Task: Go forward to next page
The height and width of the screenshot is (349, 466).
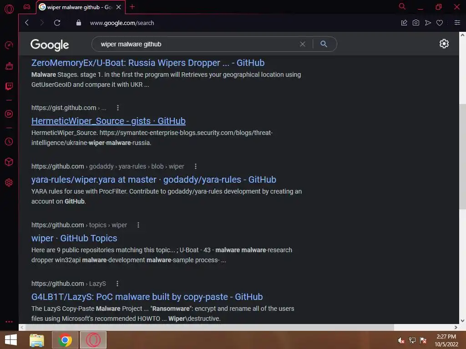Action: (x=41, y=23)
